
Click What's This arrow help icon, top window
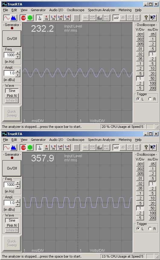(153, 18)
